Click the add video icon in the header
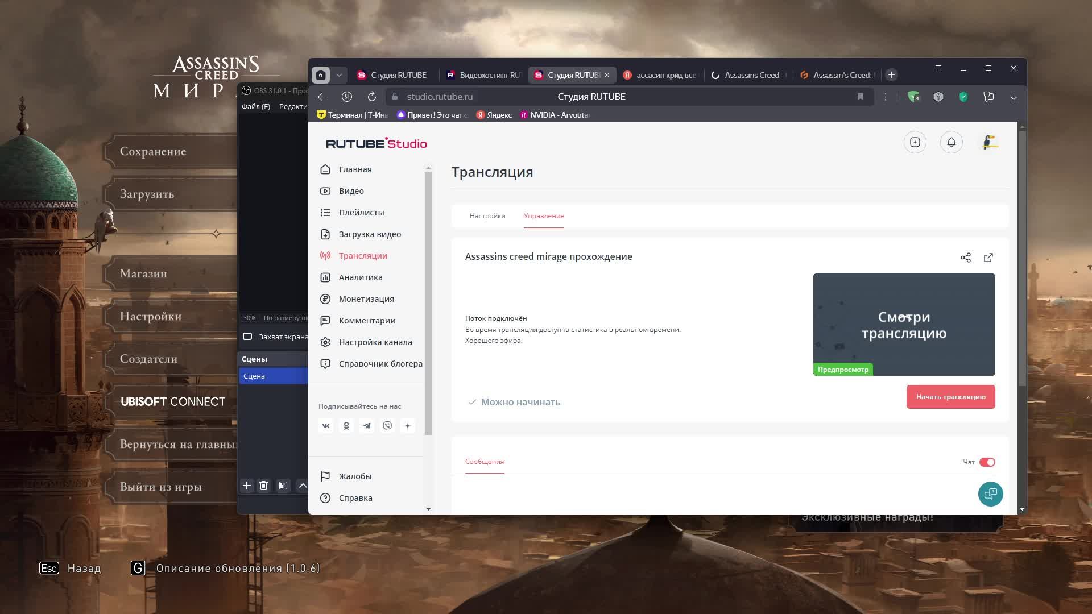This screenshot has height=614, width=1092. tap(915, 142)
